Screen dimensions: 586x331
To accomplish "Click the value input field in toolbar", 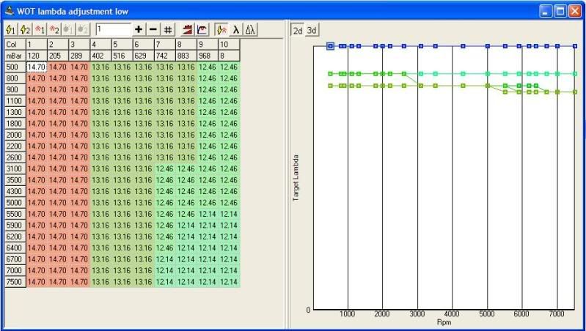I will tap(112, 29).
